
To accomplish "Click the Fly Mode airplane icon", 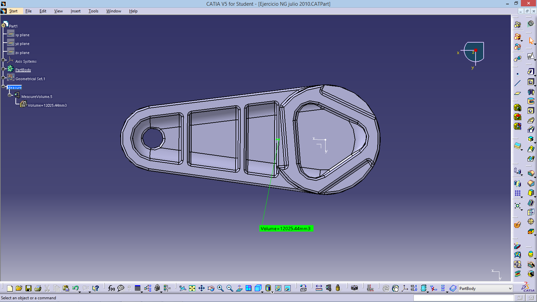I will [x=183, y=288].
